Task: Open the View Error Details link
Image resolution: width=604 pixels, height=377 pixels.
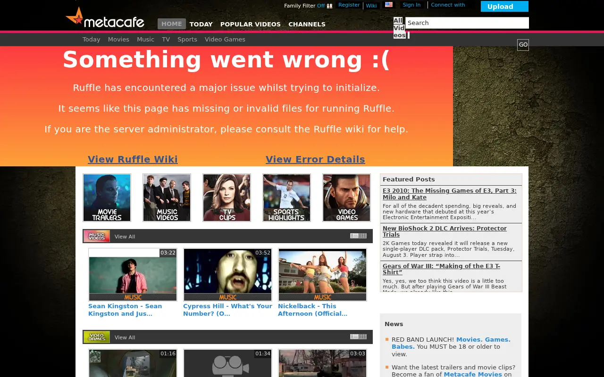Action: point(315,159)
